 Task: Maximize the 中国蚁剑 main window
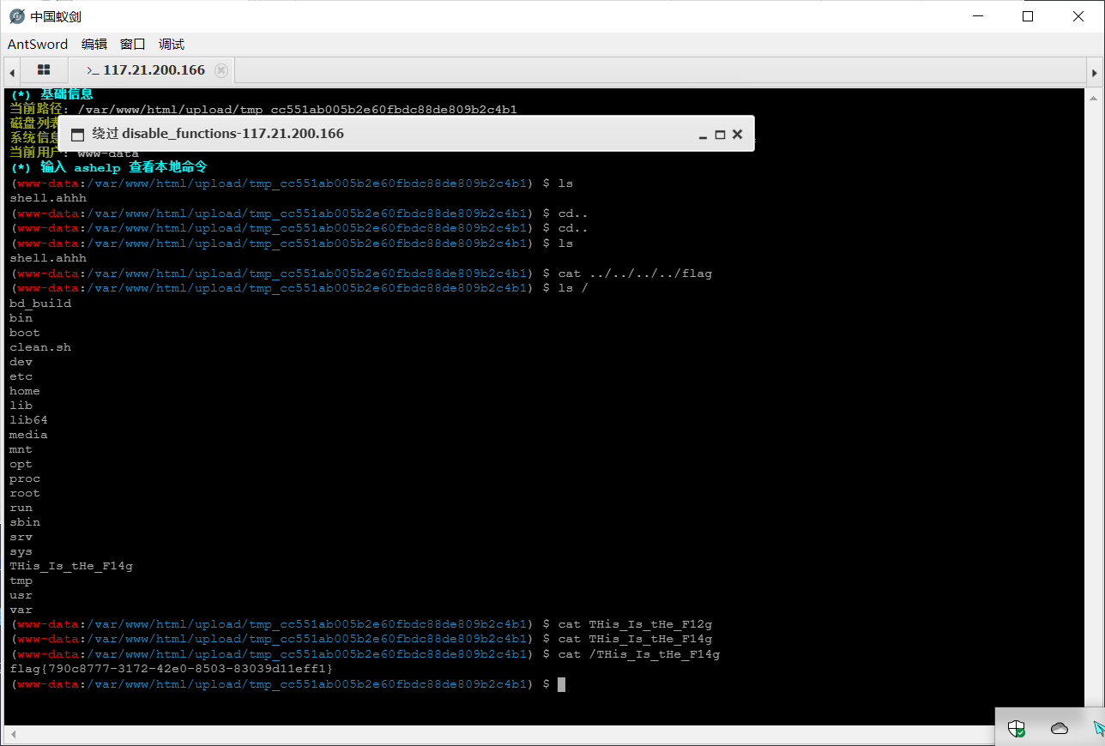[x=1028, y=16]
